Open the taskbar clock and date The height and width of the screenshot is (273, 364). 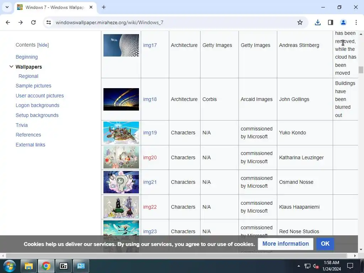(x=332, y=266)
